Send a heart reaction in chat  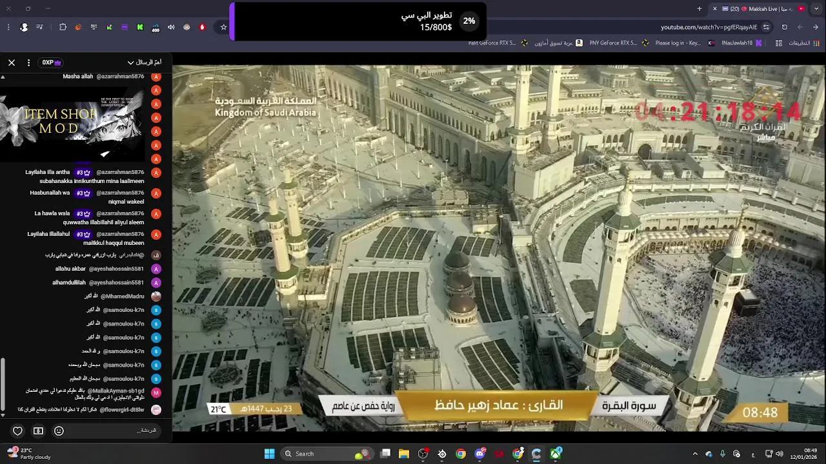pyautogui.click(x=17, y=430)
